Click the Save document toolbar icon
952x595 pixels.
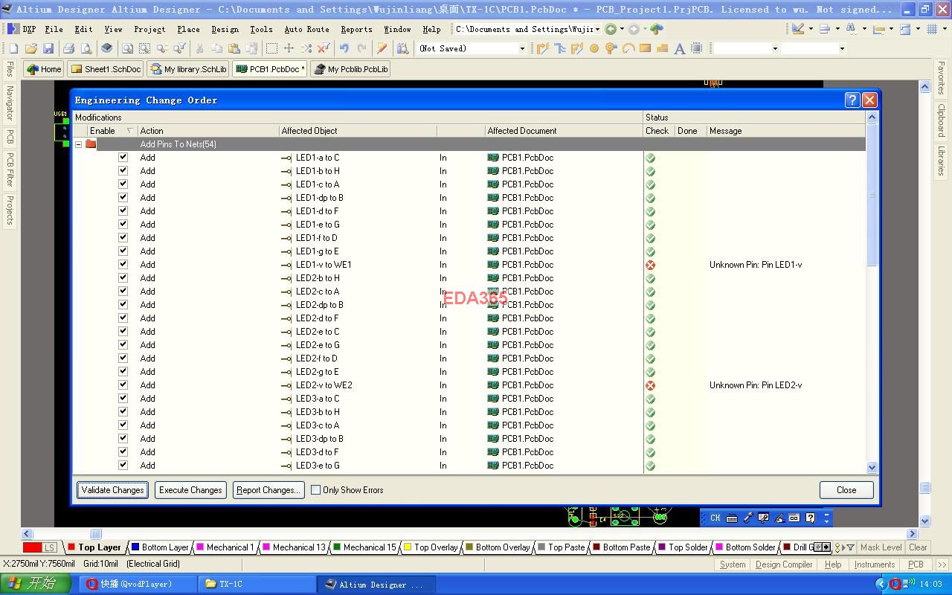[x=48, y=48]
